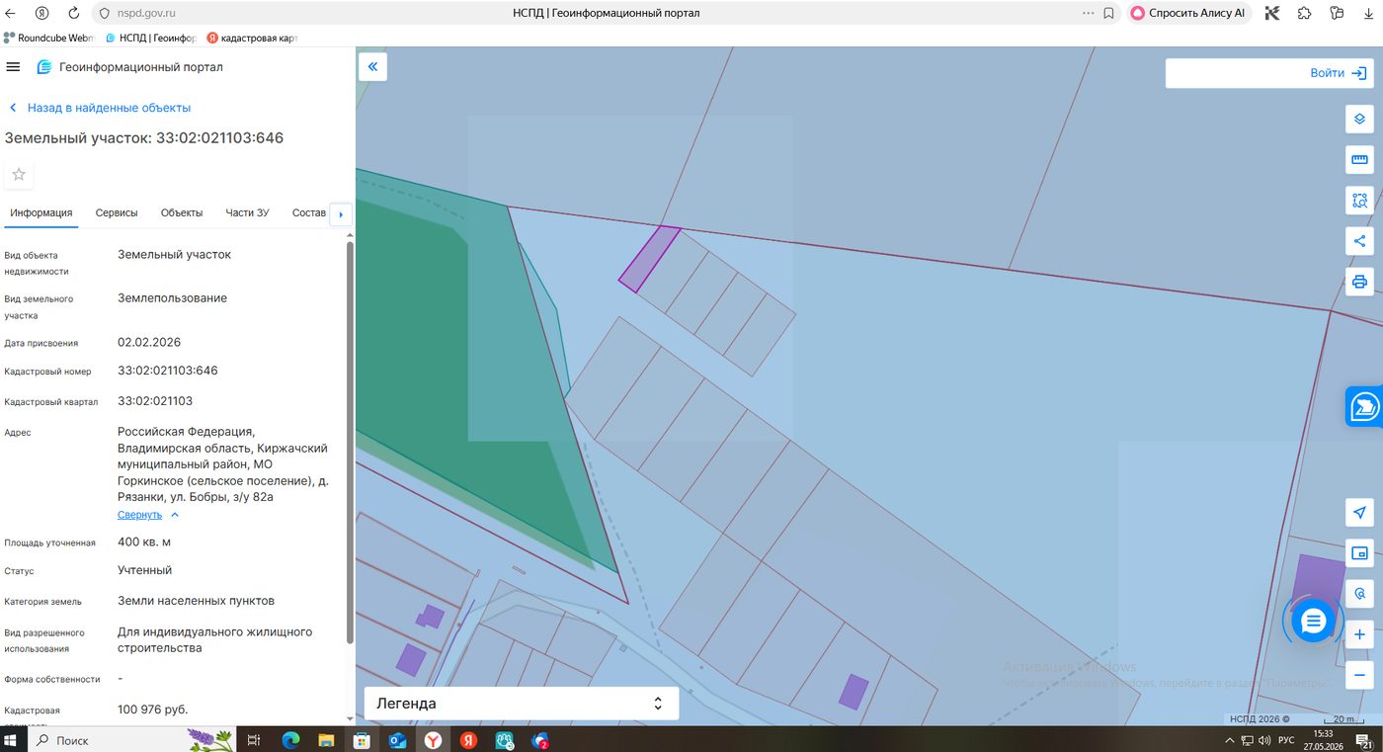Activate the area selection search tool
Screen dimensions: 1383x752
(1359, 201)
